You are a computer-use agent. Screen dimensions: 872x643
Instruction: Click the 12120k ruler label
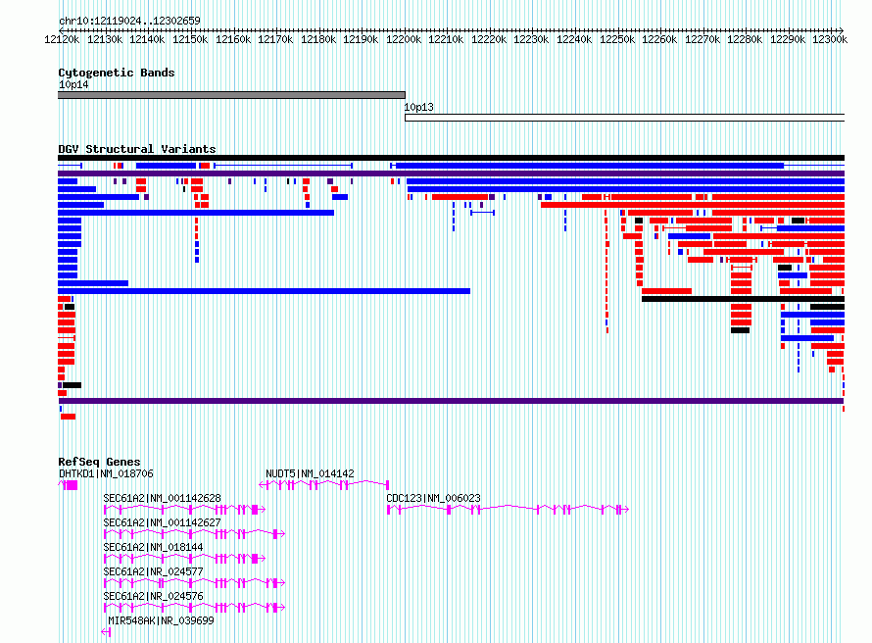click(62, 39)
